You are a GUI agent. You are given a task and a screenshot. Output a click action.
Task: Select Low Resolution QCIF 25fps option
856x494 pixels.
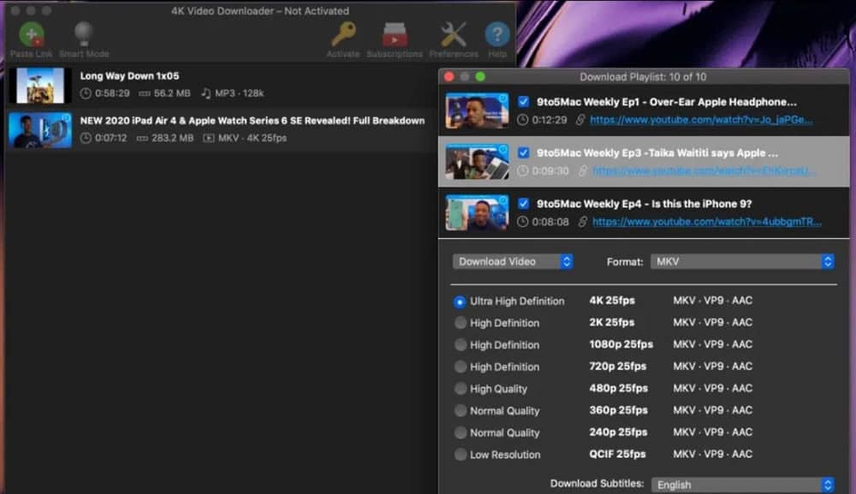pos(461,454)
